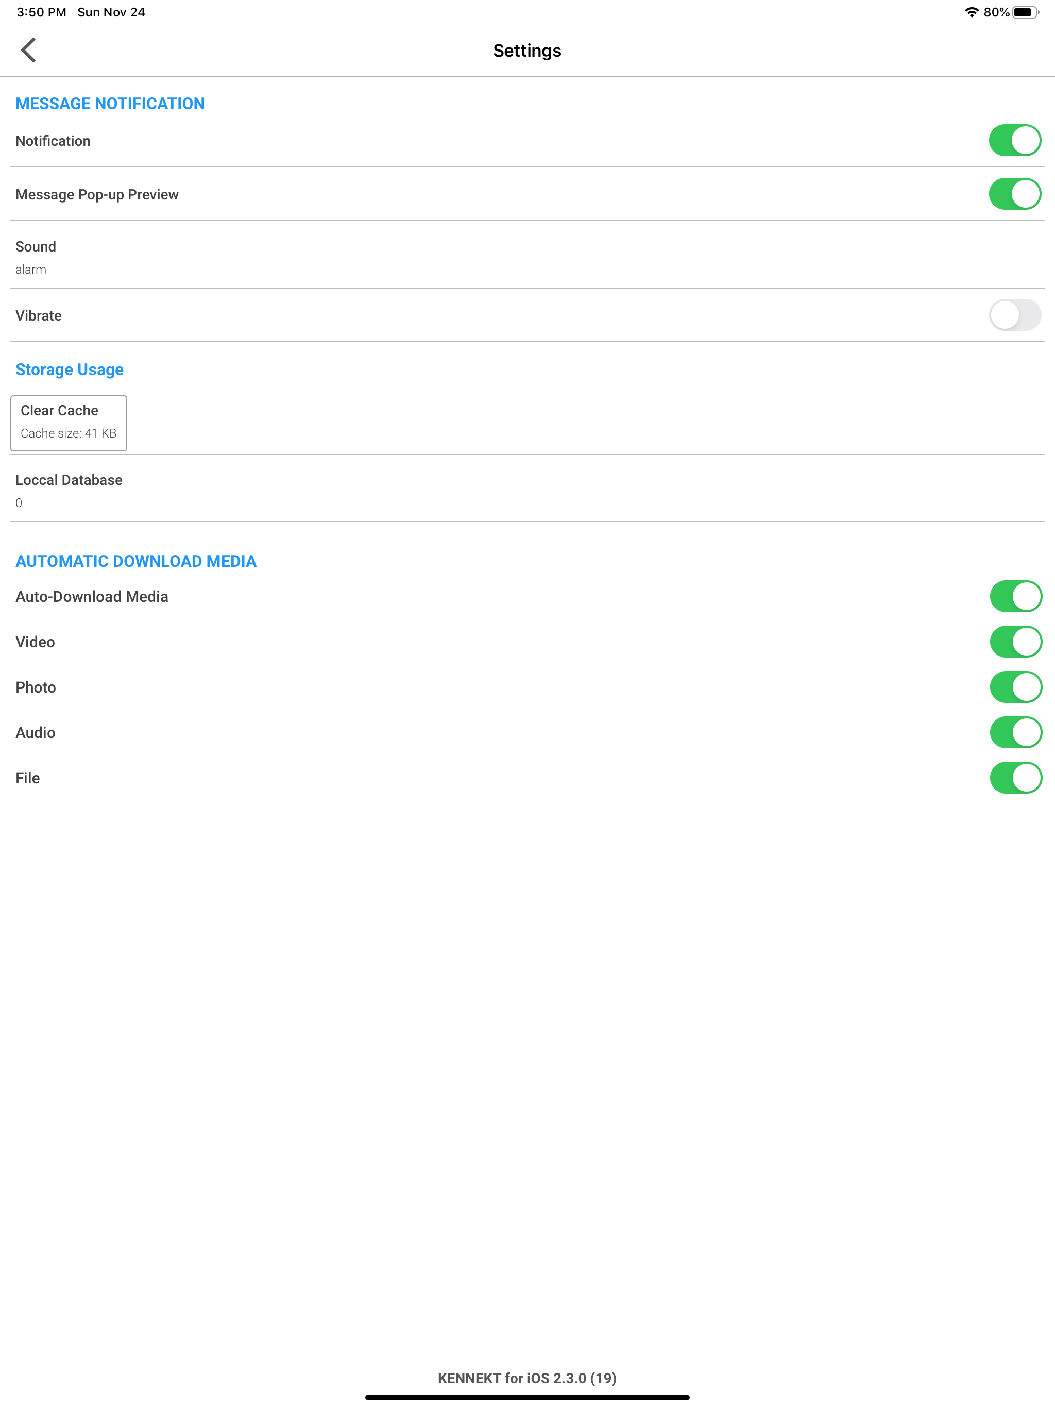Tap the battery status icon
The width and height of the screenshot is (1055, 1408).
pyautogui.click(x=1025, y=12)
